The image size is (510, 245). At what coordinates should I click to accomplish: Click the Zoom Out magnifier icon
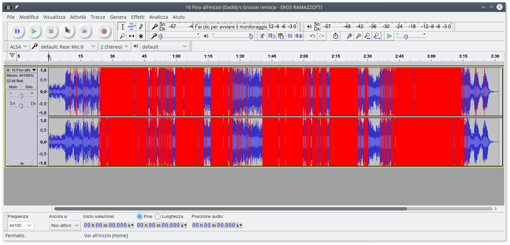coord(359,36)
